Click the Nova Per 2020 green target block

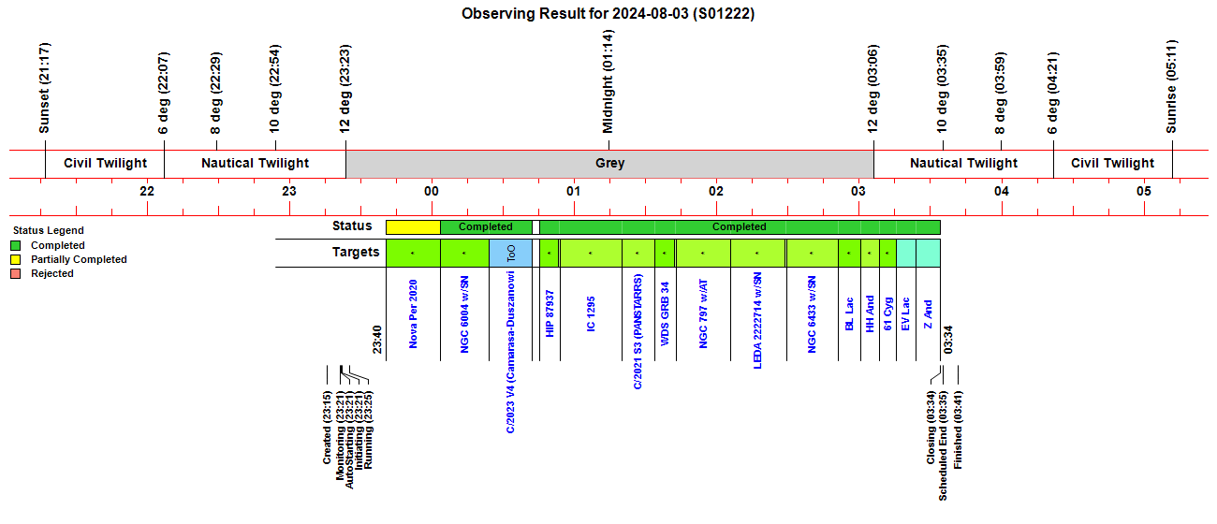[413, 253]
